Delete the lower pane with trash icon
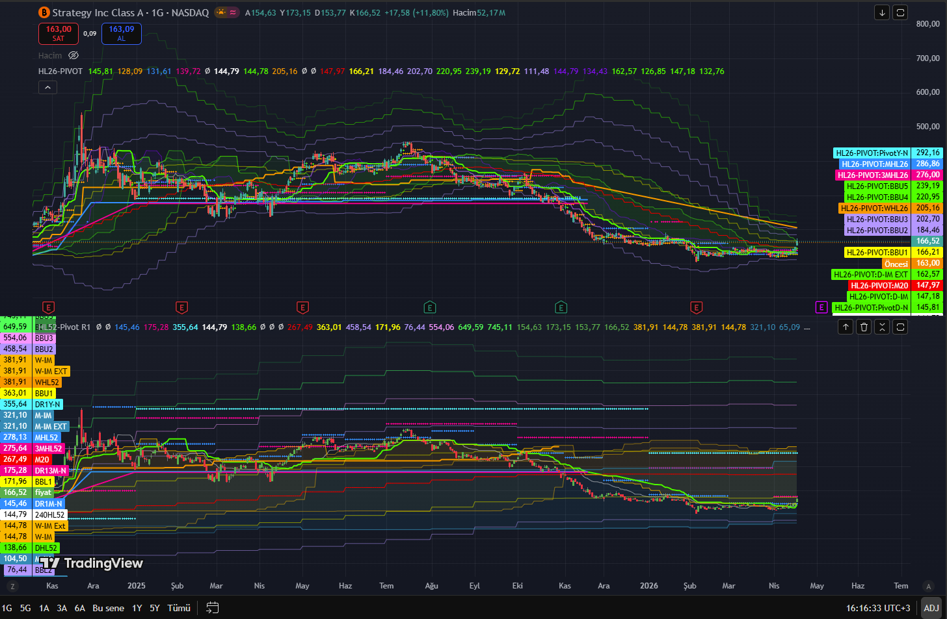The image size is (947, 619). (x=864, y=327)
